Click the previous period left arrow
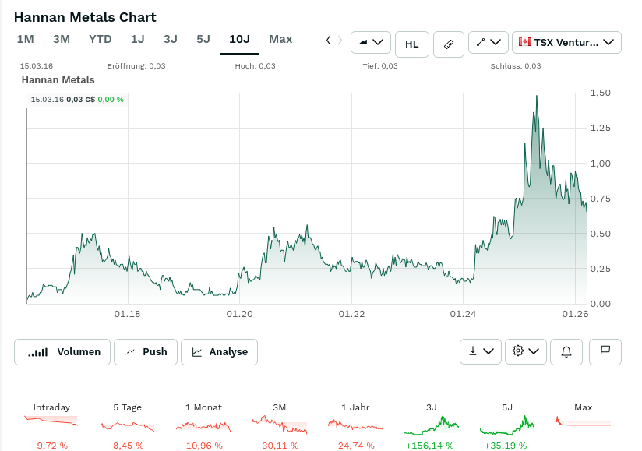Screen dimensions: 642x451 click(328, 40)
